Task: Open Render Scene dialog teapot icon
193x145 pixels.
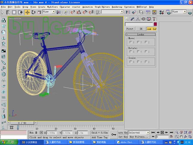Action: [169, 12]
